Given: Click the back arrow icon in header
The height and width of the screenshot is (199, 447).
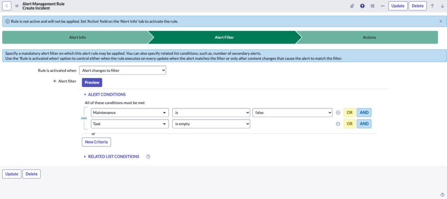Looking at the screenshot, I should pos(8,6).
